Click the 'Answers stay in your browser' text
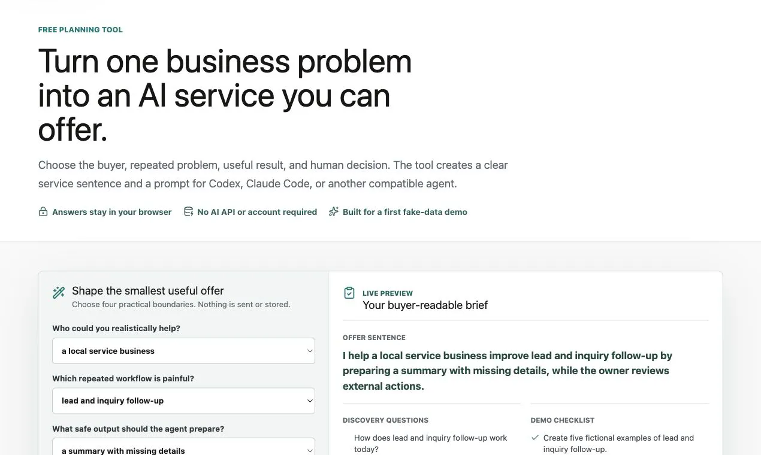 click(x=112, y=212)
